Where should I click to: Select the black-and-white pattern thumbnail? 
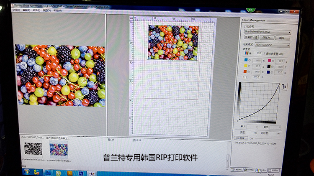pos(33,149)
